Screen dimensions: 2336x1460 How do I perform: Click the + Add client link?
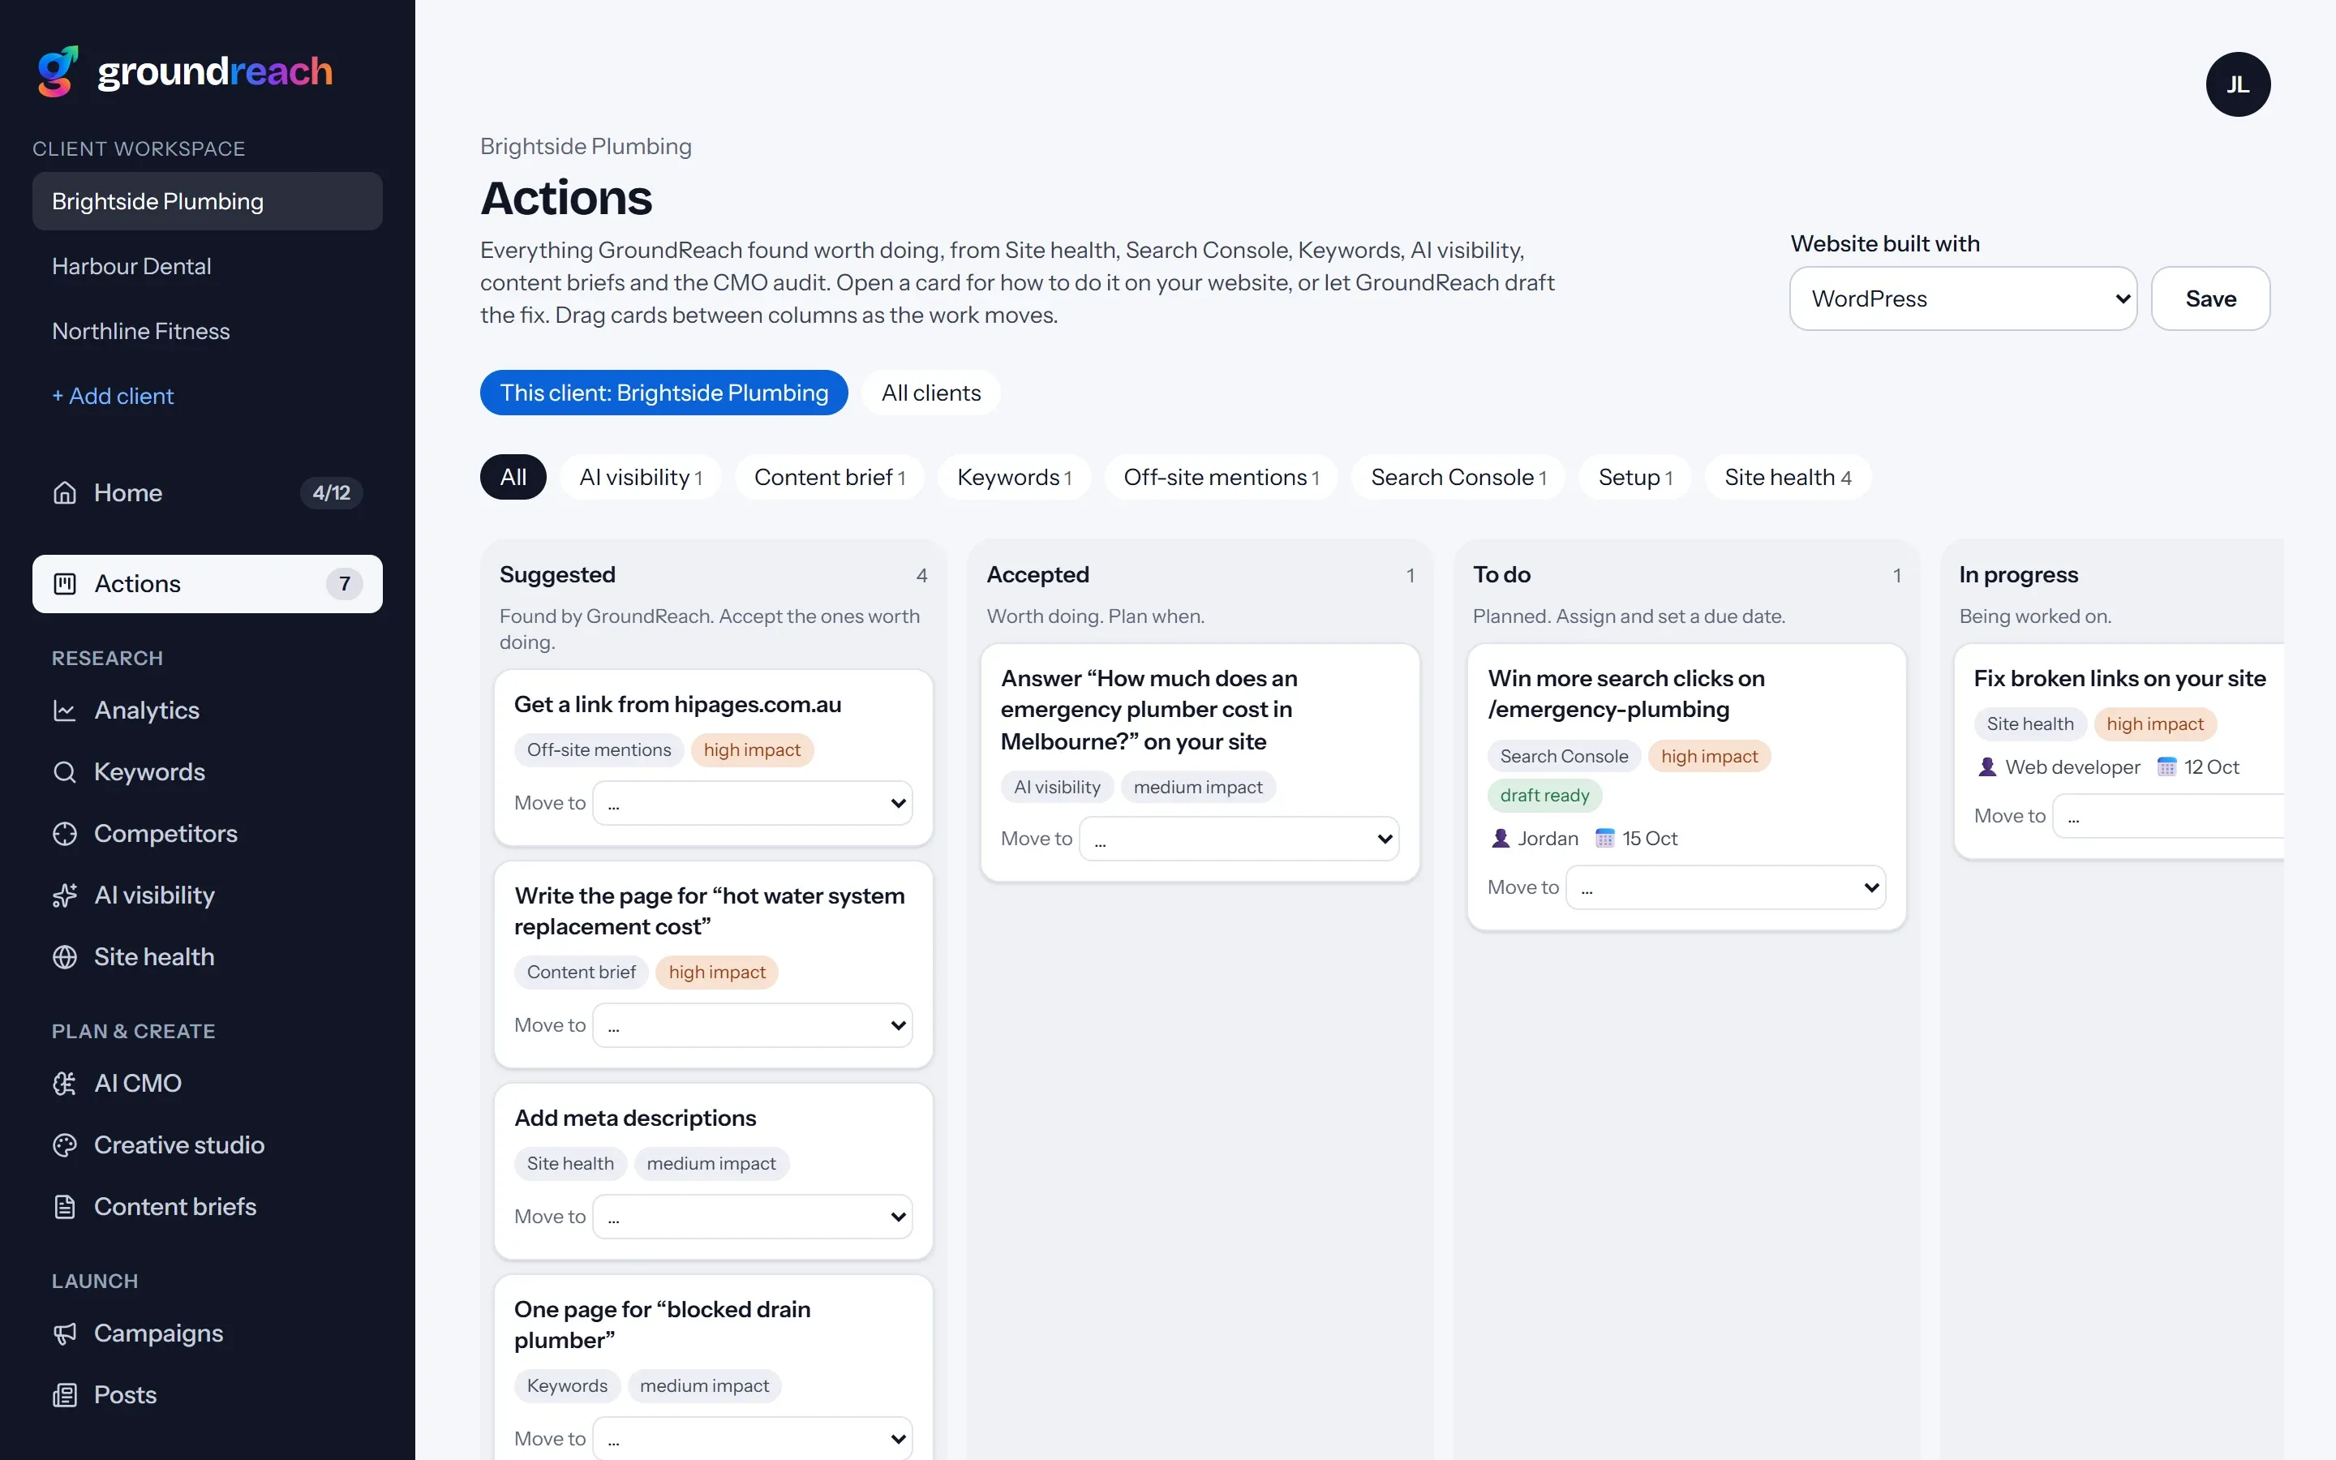point(113,396)
